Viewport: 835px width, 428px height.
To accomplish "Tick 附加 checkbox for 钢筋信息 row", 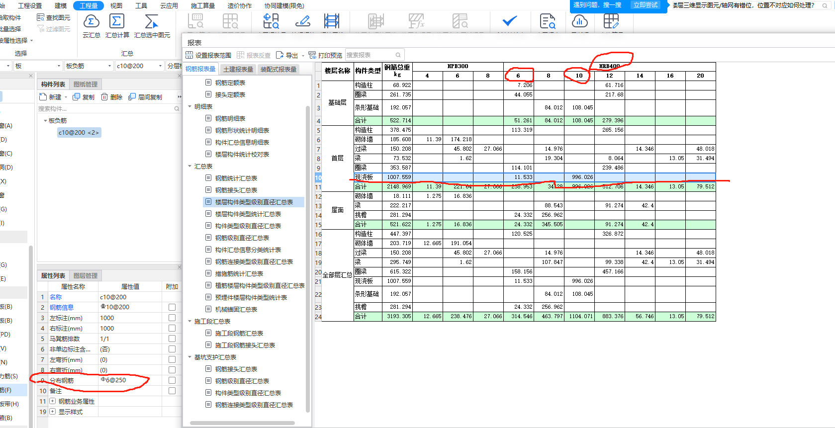I will coord(172,307).
